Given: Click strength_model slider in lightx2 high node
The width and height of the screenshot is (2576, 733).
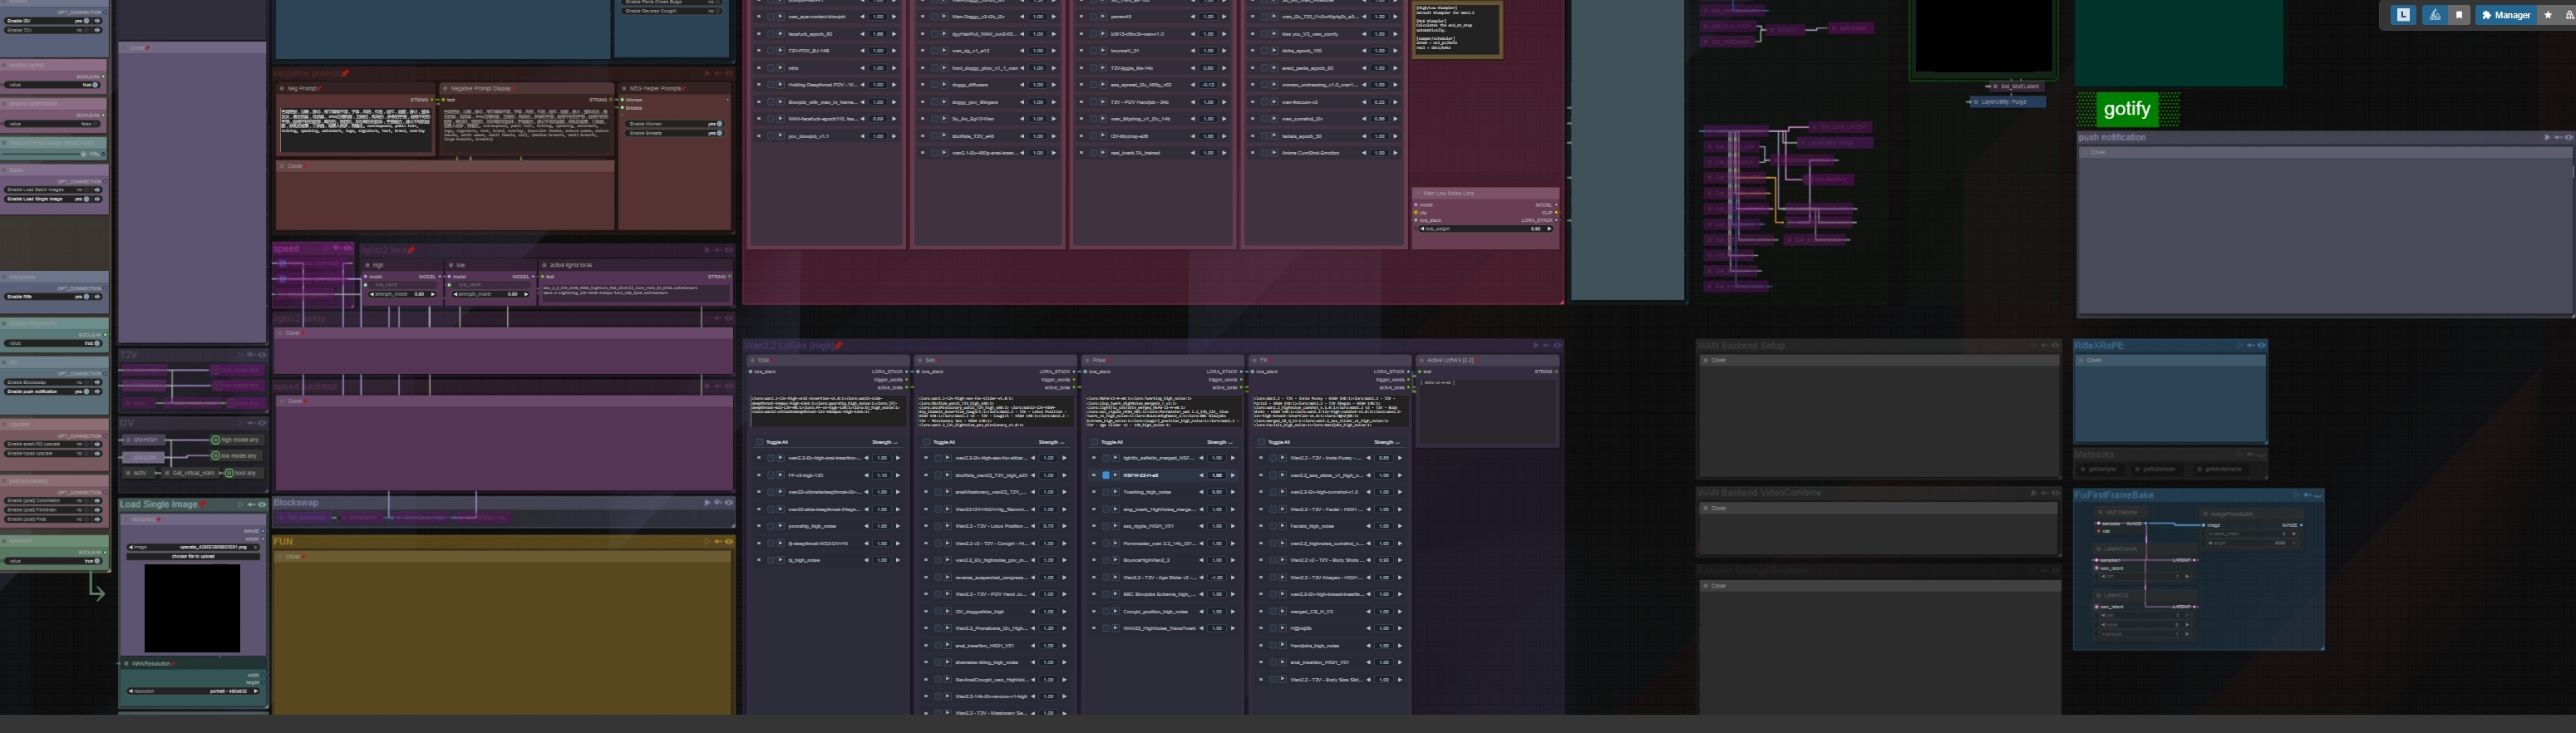Looking at the screenshot, I should [402, 294].
